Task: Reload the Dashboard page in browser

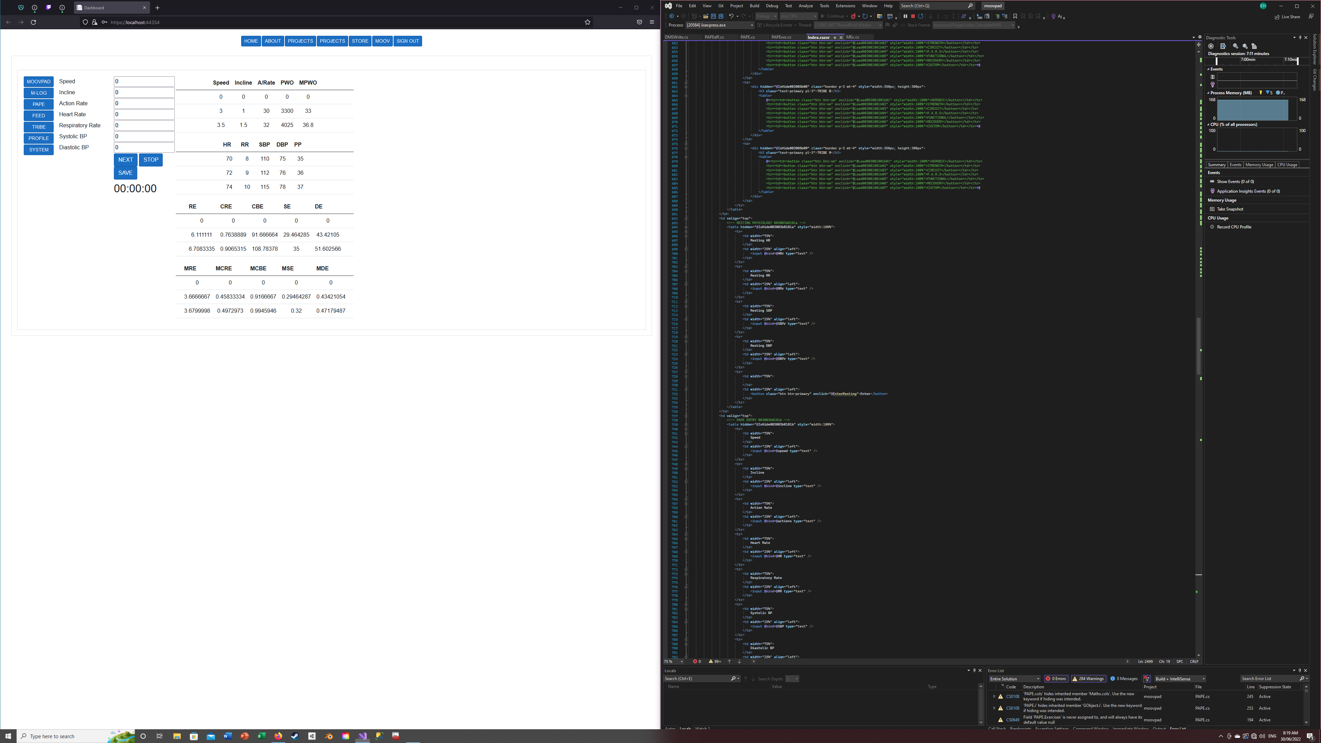Action: tap(33, 22)
